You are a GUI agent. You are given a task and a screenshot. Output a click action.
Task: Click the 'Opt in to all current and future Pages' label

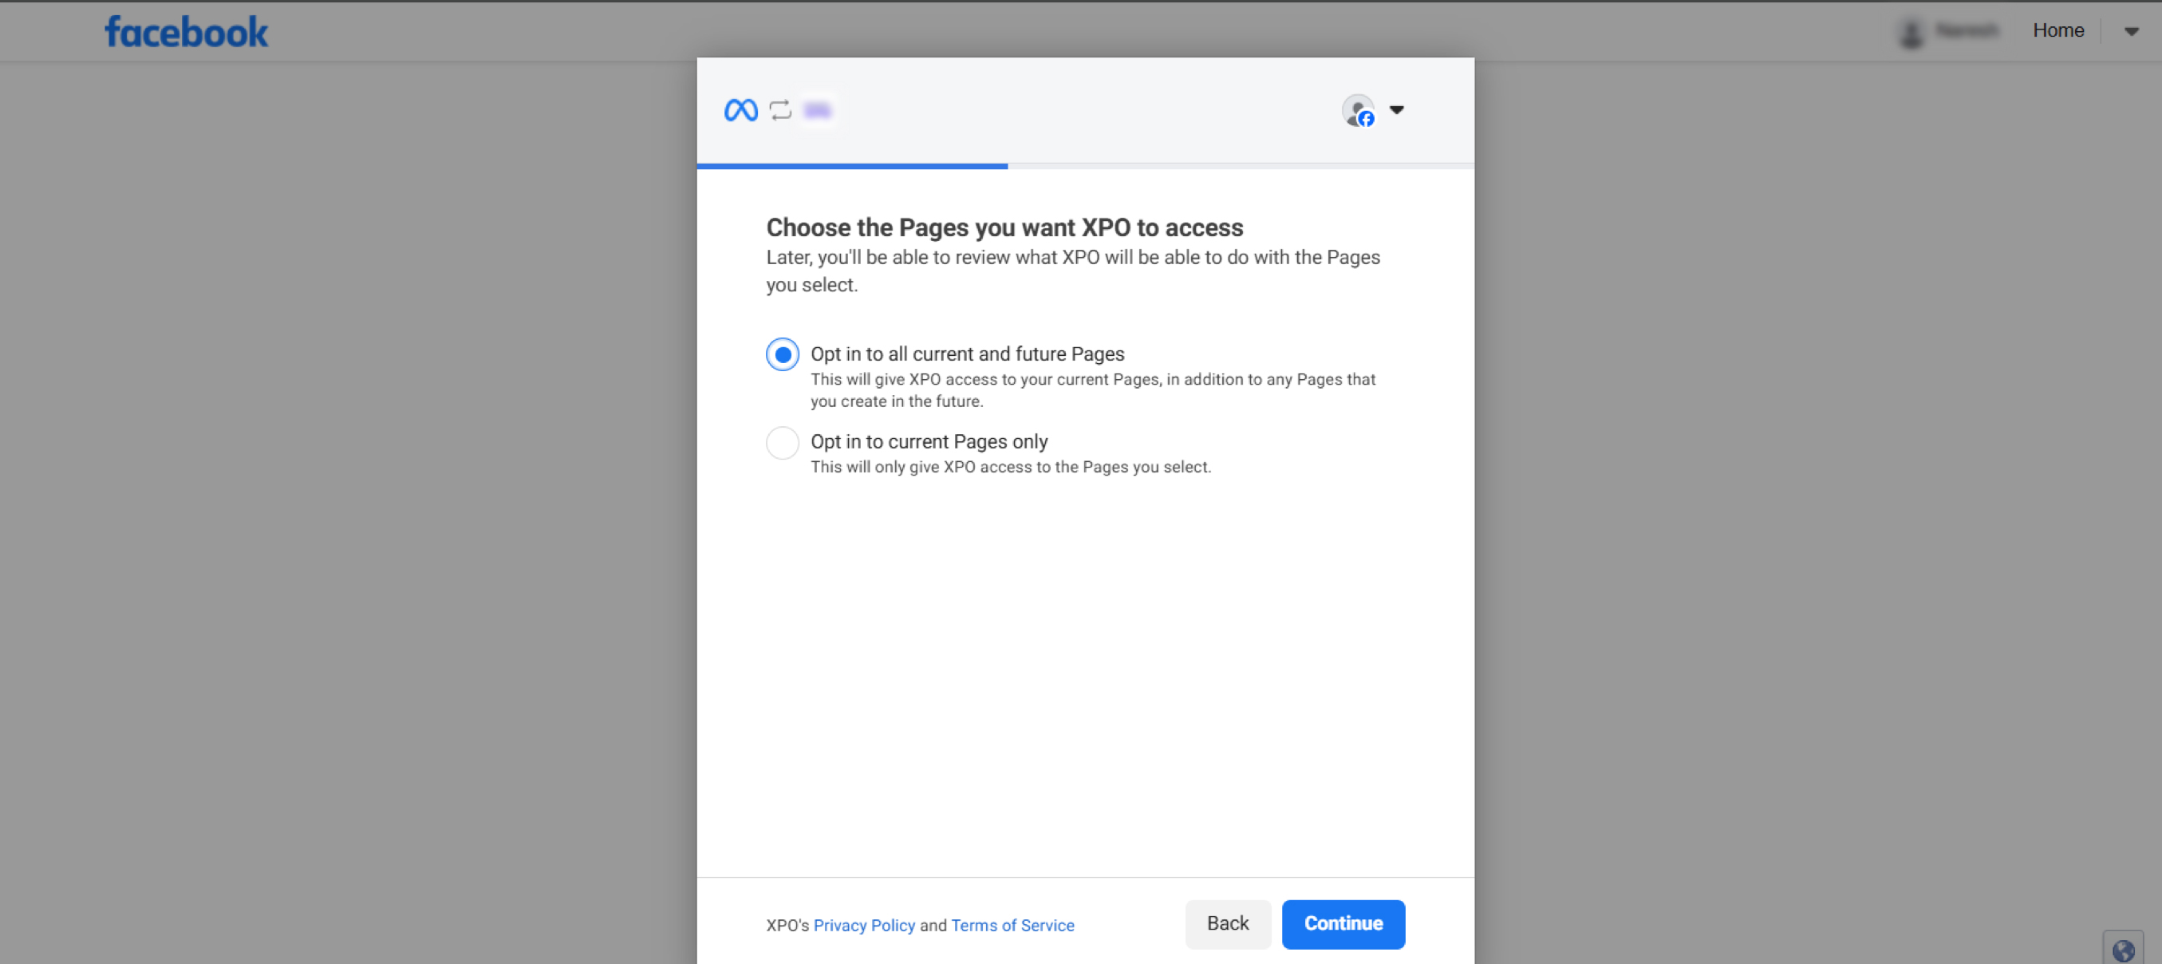point(967,354)
